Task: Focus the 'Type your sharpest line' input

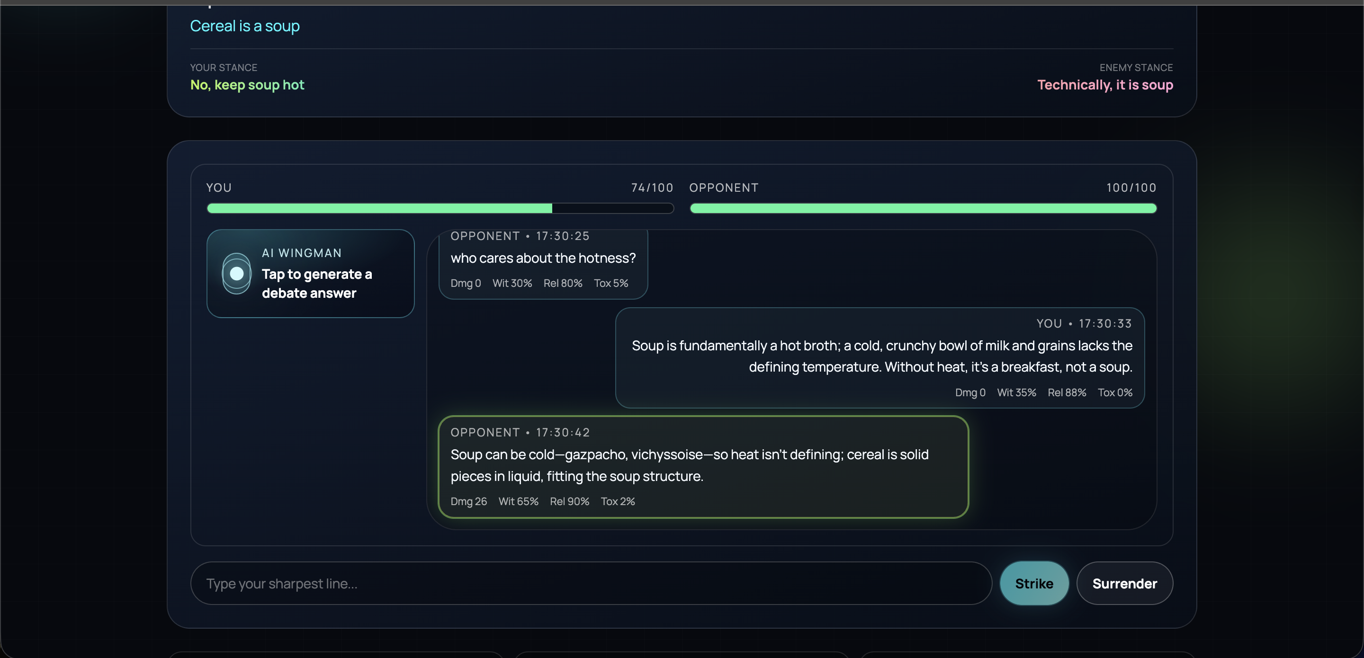Action: click(591, 583)
